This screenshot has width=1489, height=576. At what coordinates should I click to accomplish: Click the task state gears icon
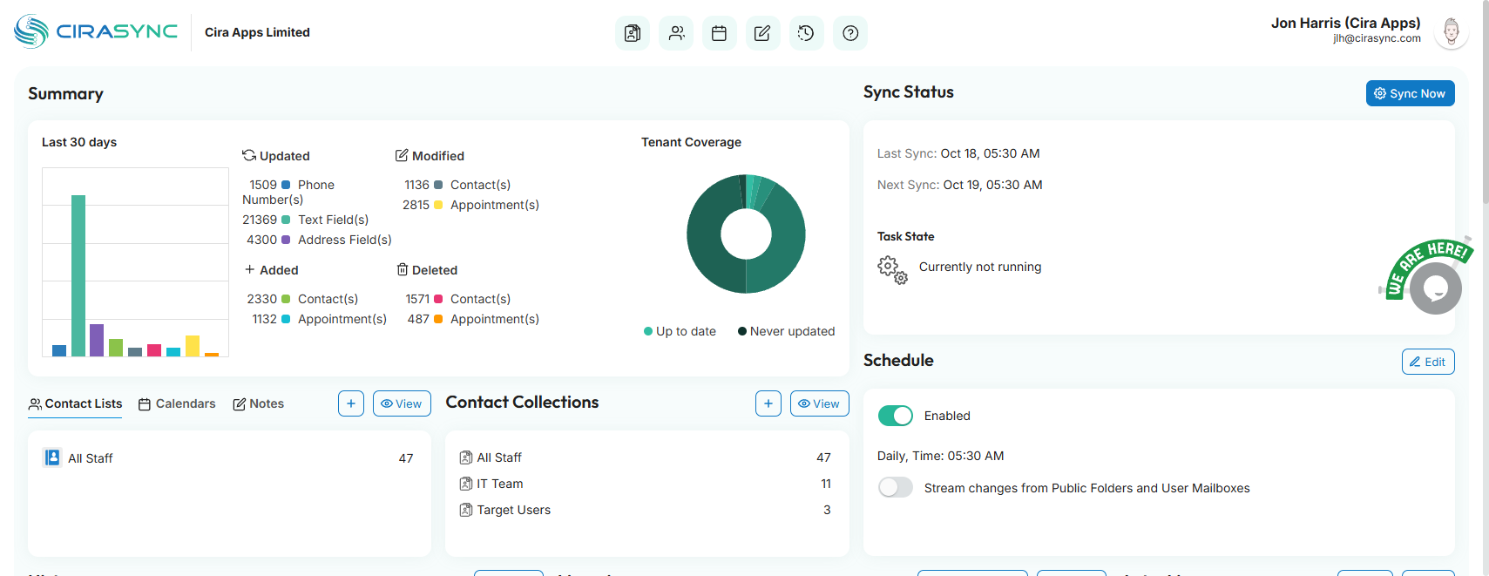point(892,269)
